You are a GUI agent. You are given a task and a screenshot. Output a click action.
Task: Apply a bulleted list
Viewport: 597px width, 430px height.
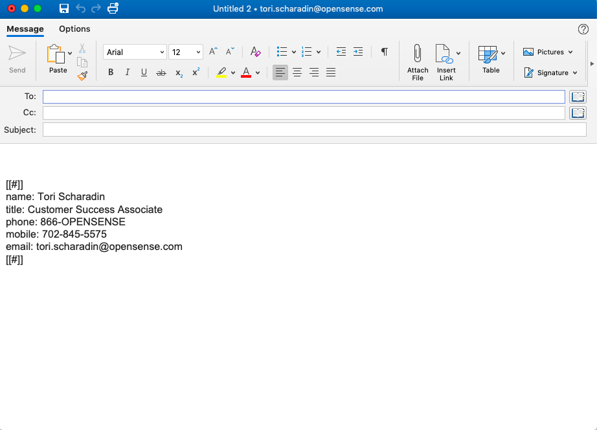[x=282, y=52]
